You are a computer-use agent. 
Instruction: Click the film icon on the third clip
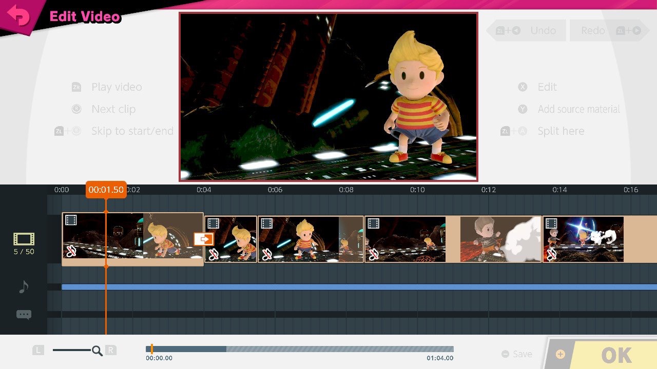266,223
